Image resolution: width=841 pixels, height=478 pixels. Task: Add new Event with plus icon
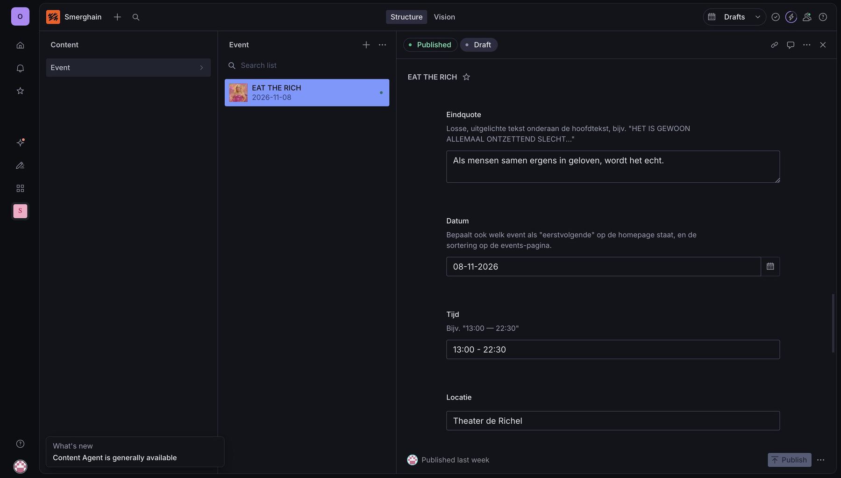point(366,45)
